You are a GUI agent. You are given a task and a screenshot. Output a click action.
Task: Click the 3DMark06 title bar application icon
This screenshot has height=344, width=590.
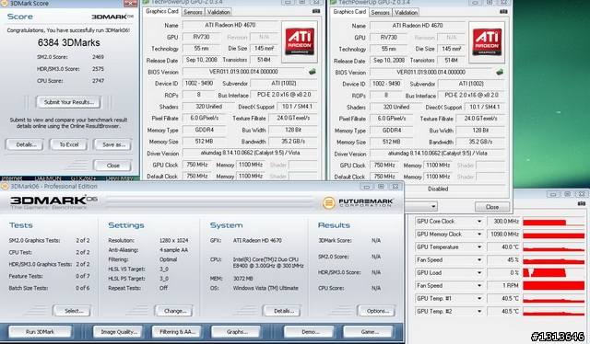[5, 187]
